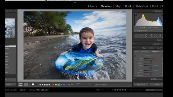Click the plus icon in left panel
This screenshot has height=97, width=173.
tap(15, 76)
